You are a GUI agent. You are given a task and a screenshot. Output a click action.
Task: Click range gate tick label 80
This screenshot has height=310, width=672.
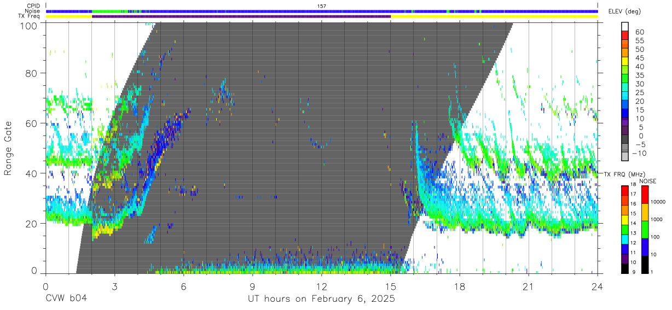[32, 73]
